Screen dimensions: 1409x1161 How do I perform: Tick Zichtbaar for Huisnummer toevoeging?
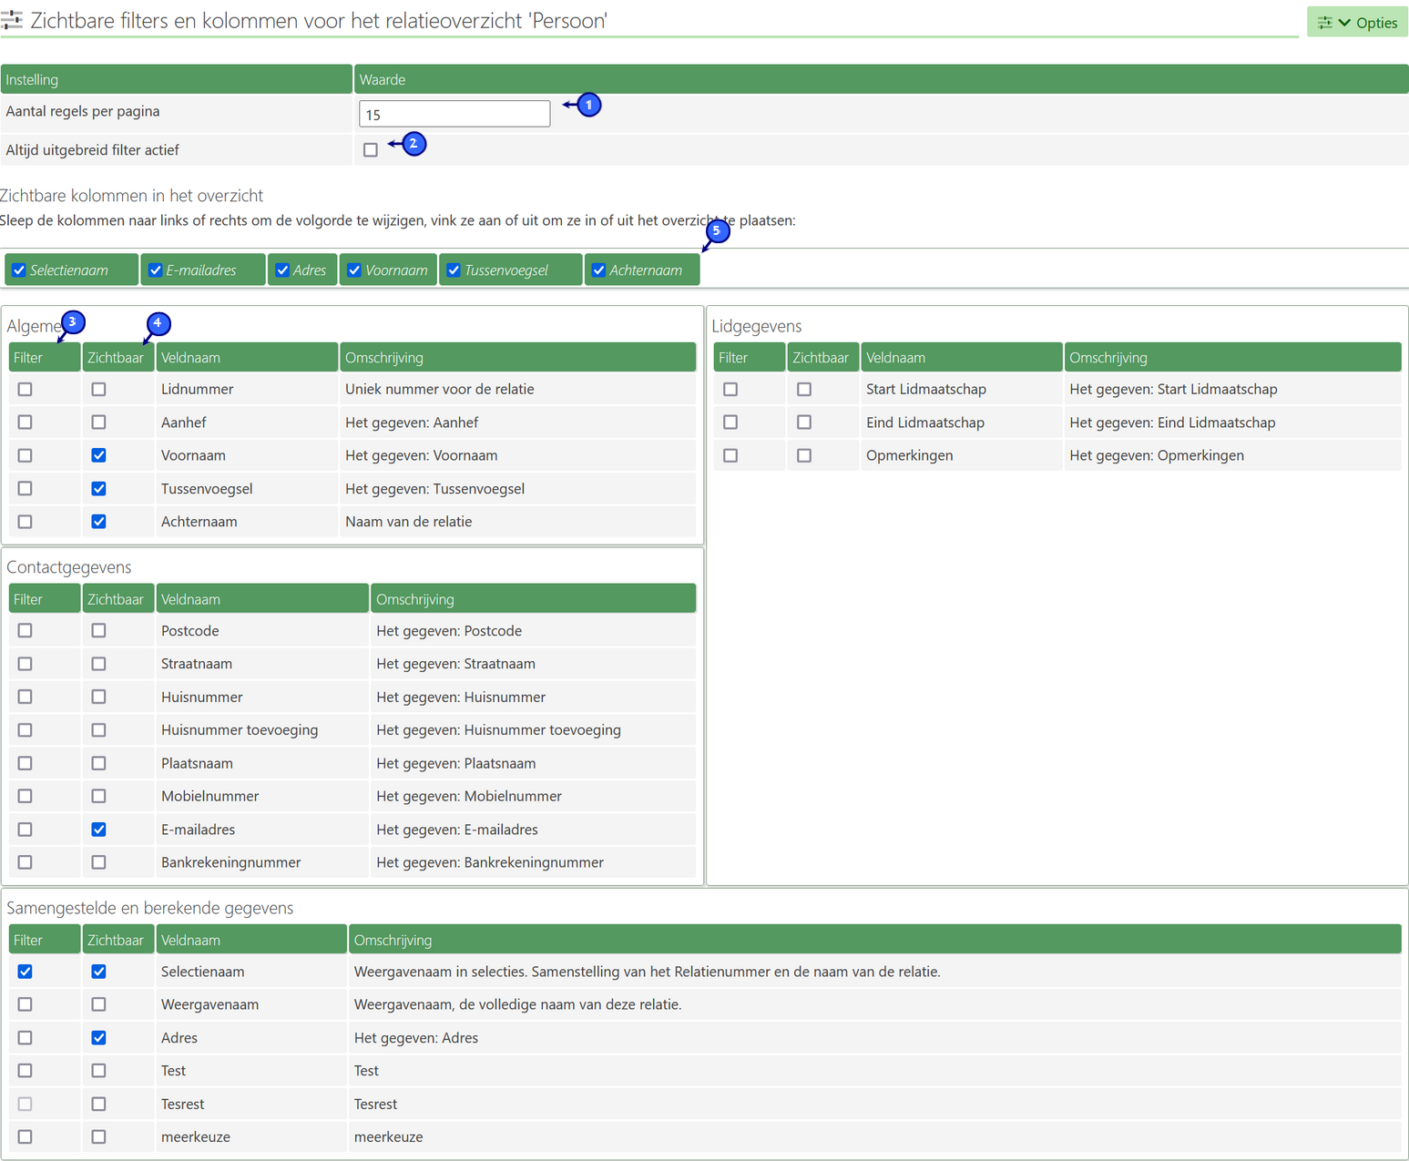(x=98, y=730)
